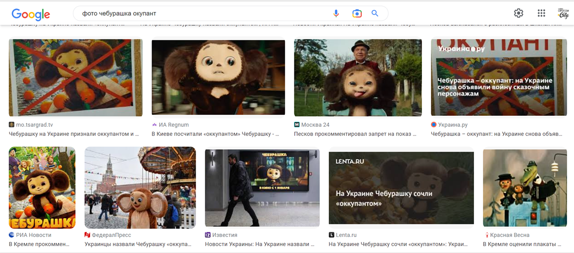Click the Lenta.ru favicon
This screenshot has width=574, height=253.
click(x=332, y=235)
